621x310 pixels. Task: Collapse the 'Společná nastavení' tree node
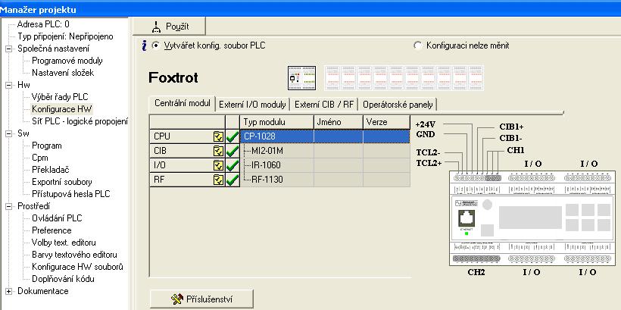click(9, 49)
